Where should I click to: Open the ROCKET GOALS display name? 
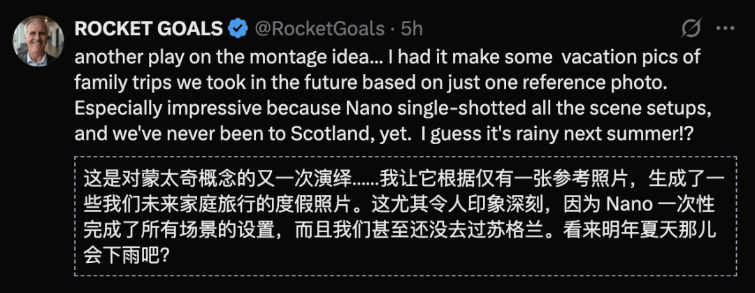148,29
